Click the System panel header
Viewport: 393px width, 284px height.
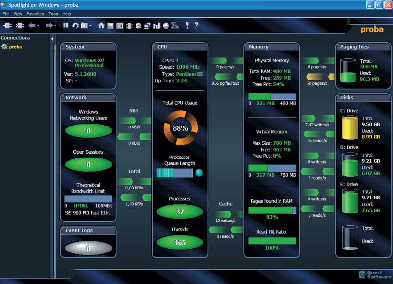click(88, 47)
